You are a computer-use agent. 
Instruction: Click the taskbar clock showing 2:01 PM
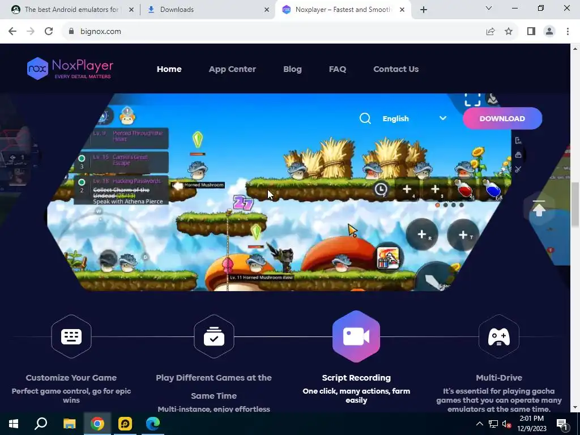pos(532,424)
